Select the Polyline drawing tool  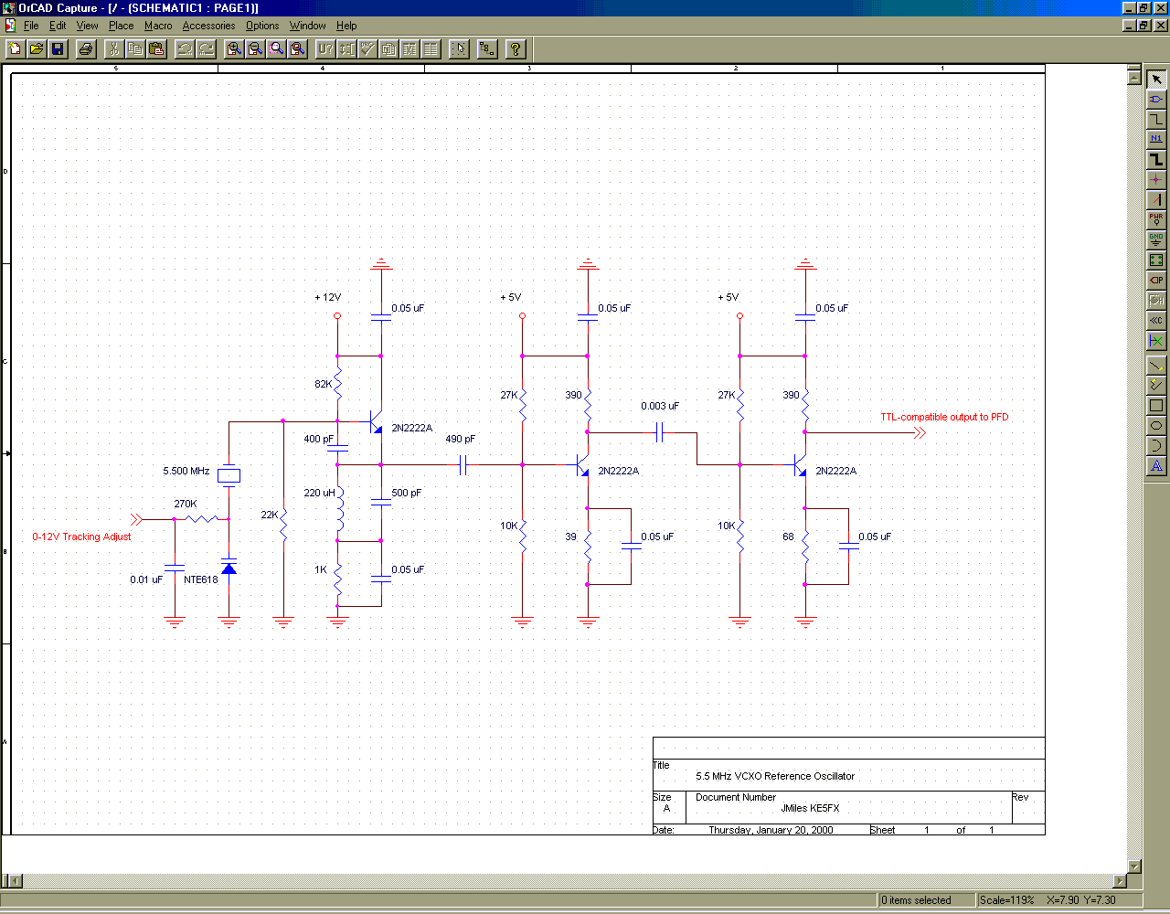pyautogui.click(x=1156, y=386)
